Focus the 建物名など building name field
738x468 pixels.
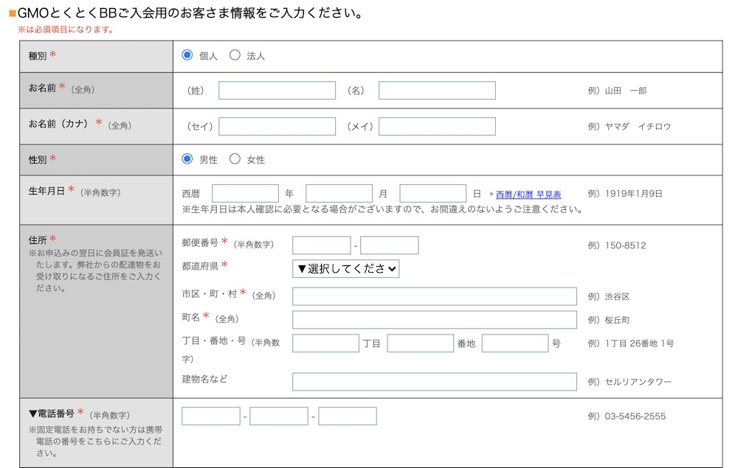435,382
